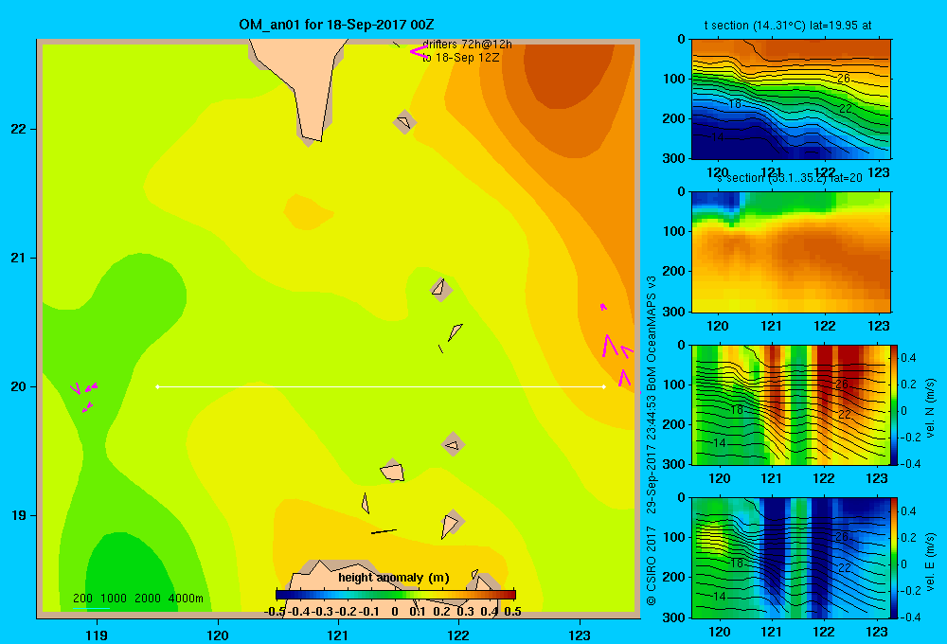
Task: Click the southern tip of Taiwan on the map
Action: click(312, 134)
